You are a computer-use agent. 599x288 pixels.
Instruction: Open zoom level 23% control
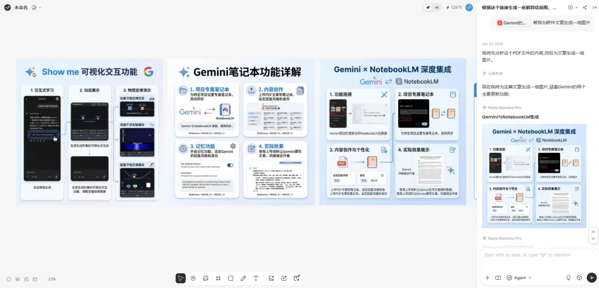point(52,279)
